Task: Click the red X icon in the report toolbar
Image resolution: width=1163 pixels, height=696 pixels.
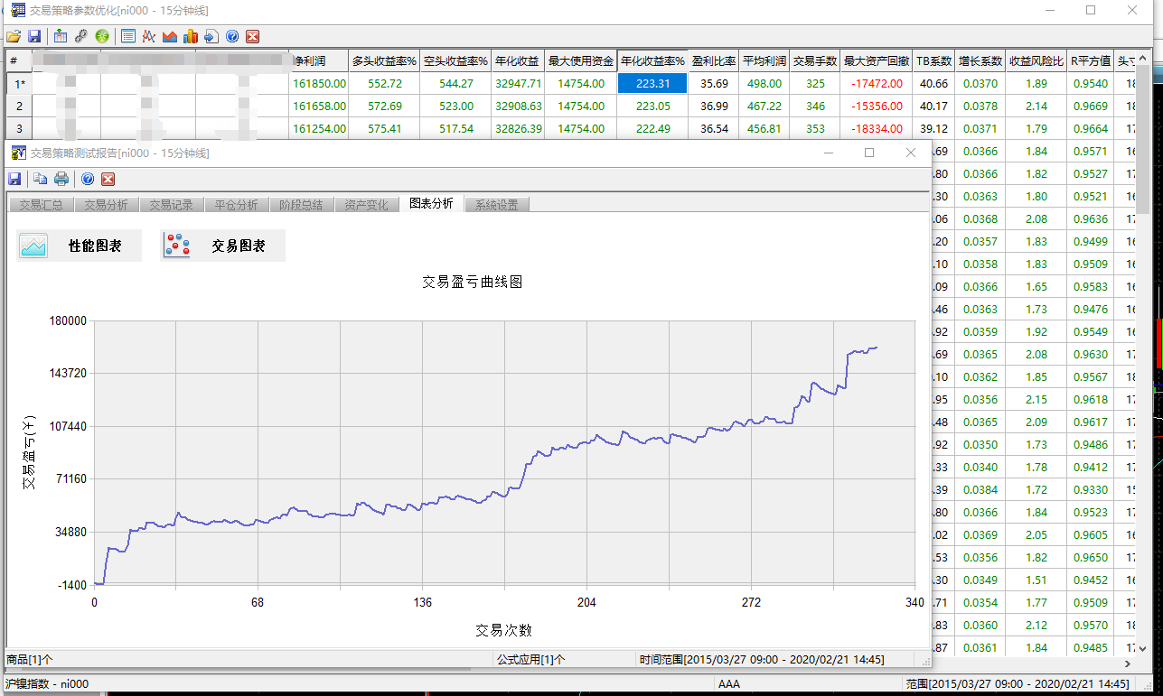Action: tap(108, 179)
